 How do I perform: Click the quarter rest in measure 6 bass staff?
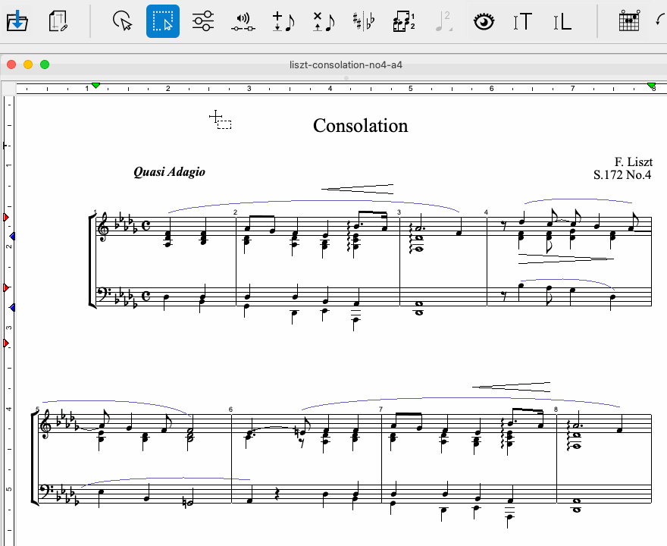click(277, 495)
